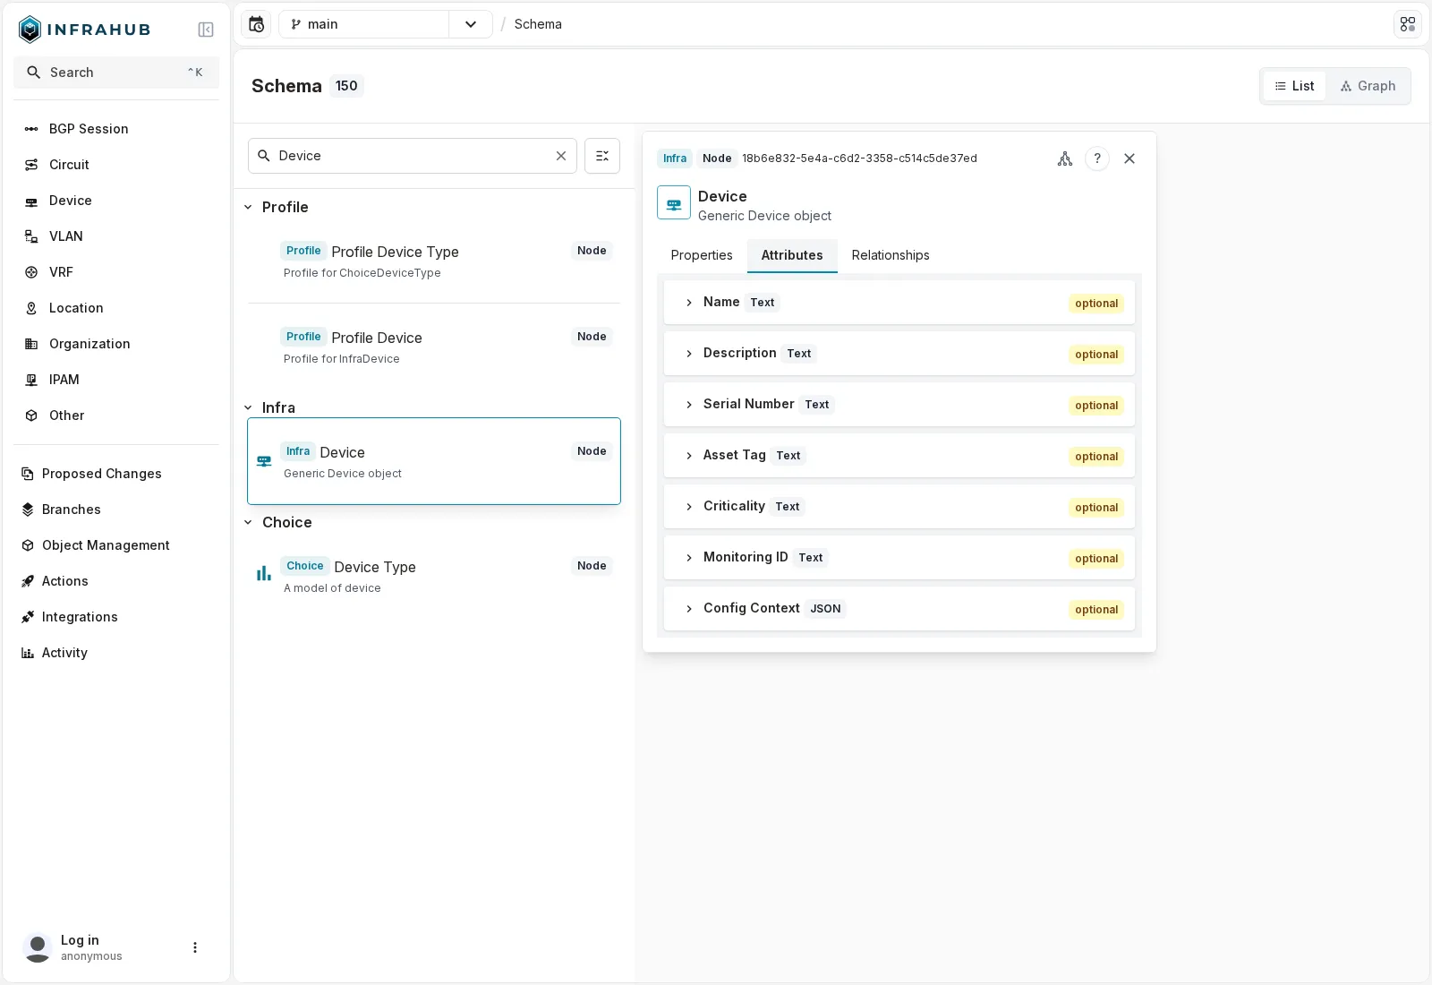Select the Attributes tab

tap(792, 255)
